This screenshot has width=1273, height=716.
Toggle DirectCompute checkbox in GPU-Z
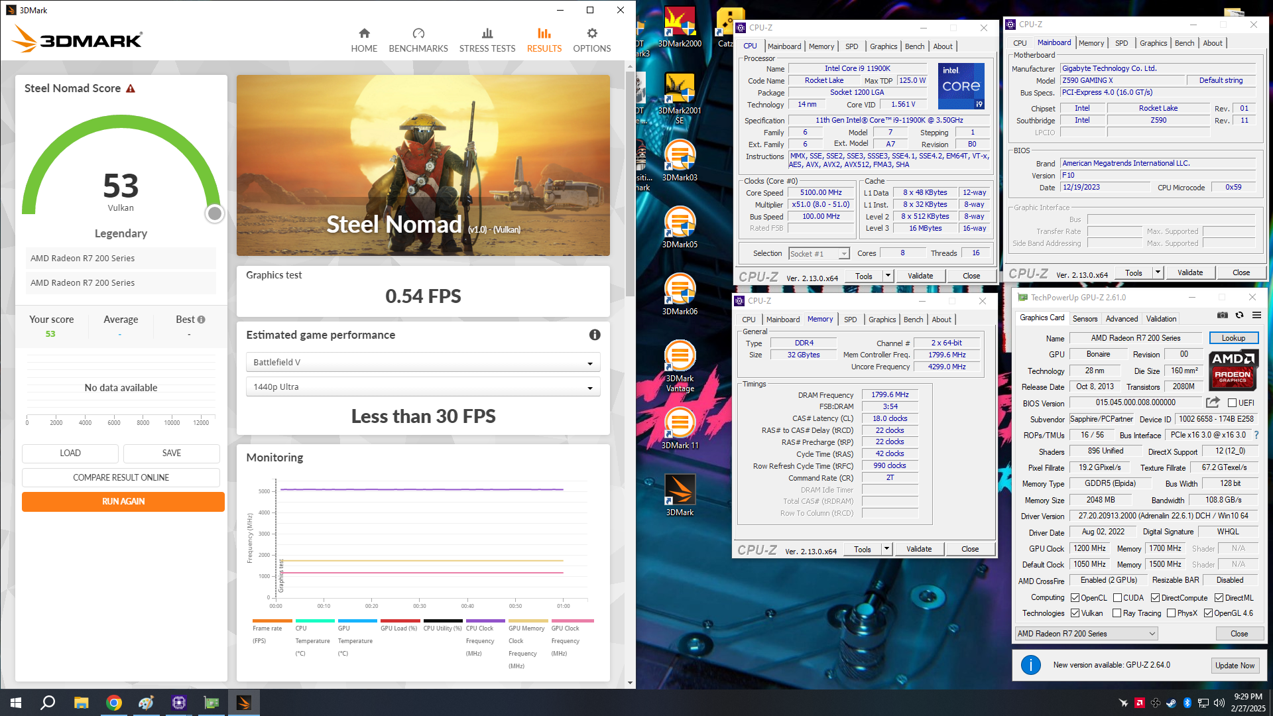click(x=1155, y=598)
